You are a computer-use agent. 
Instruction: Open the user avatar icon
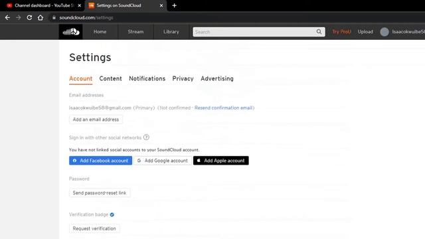[x=384, y=32]
